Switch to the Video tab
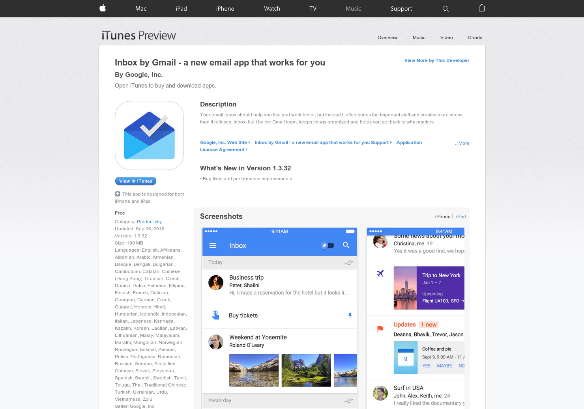This screenshot has width=584, height=409. pyautogui.click(x=447, y=37)
